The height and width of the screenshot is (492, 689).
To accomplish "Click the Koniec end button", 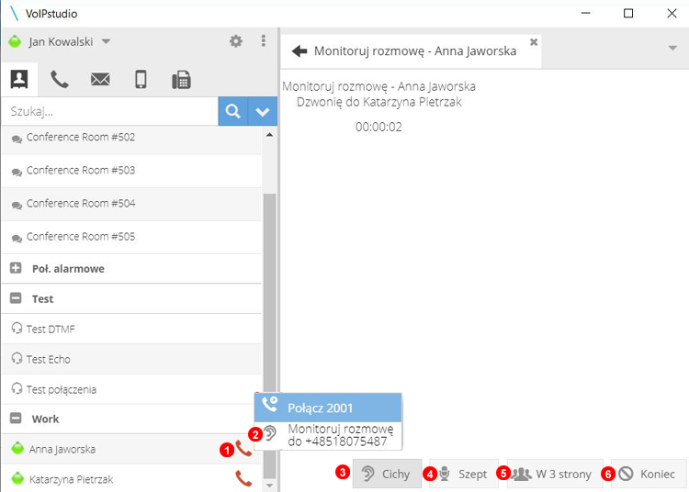I will [x=648, y=474].
